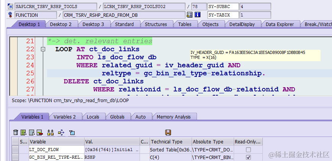Select the row selector for LT_DOC_FLOW
332x161 pixels.
[15, 150]
